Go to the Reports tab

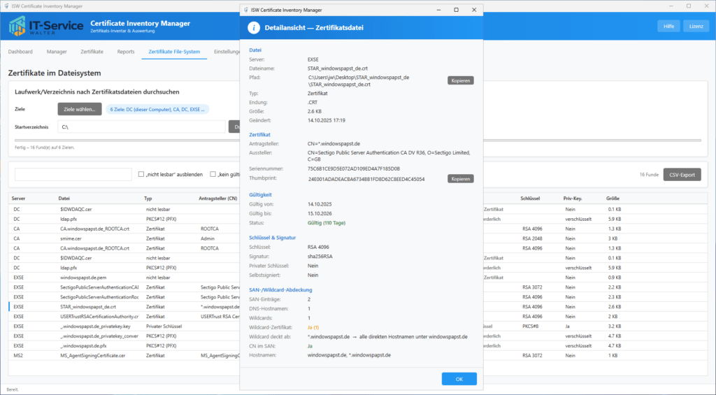coord(126,52)
